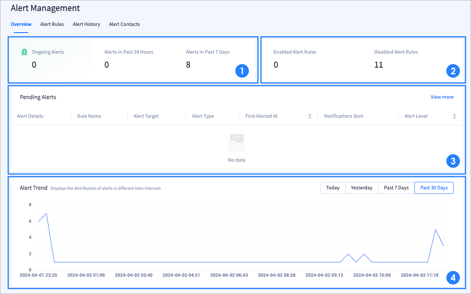Click the Ongoing Alerts siren icon

point(24,52)
